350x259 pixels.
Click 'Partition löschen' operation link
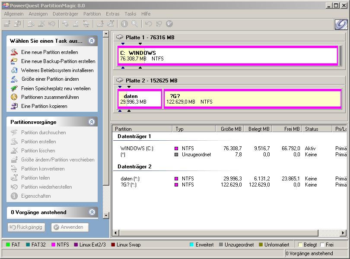coord(38,151)
